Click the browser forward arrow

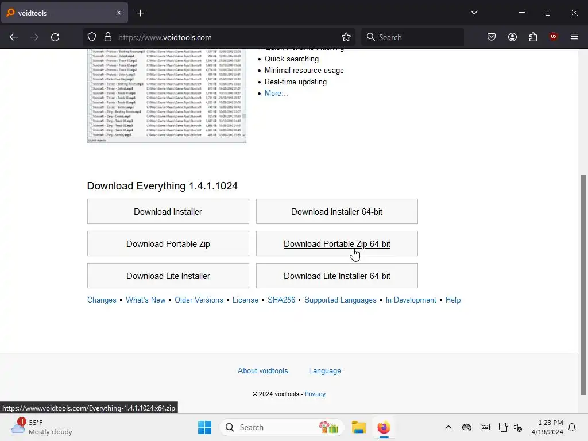(x=34, y=37)
